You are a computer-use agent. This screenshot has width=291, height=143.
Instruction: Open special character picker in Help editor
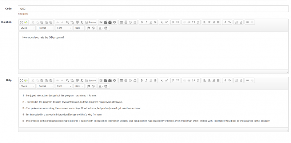(x=135, y=81)
